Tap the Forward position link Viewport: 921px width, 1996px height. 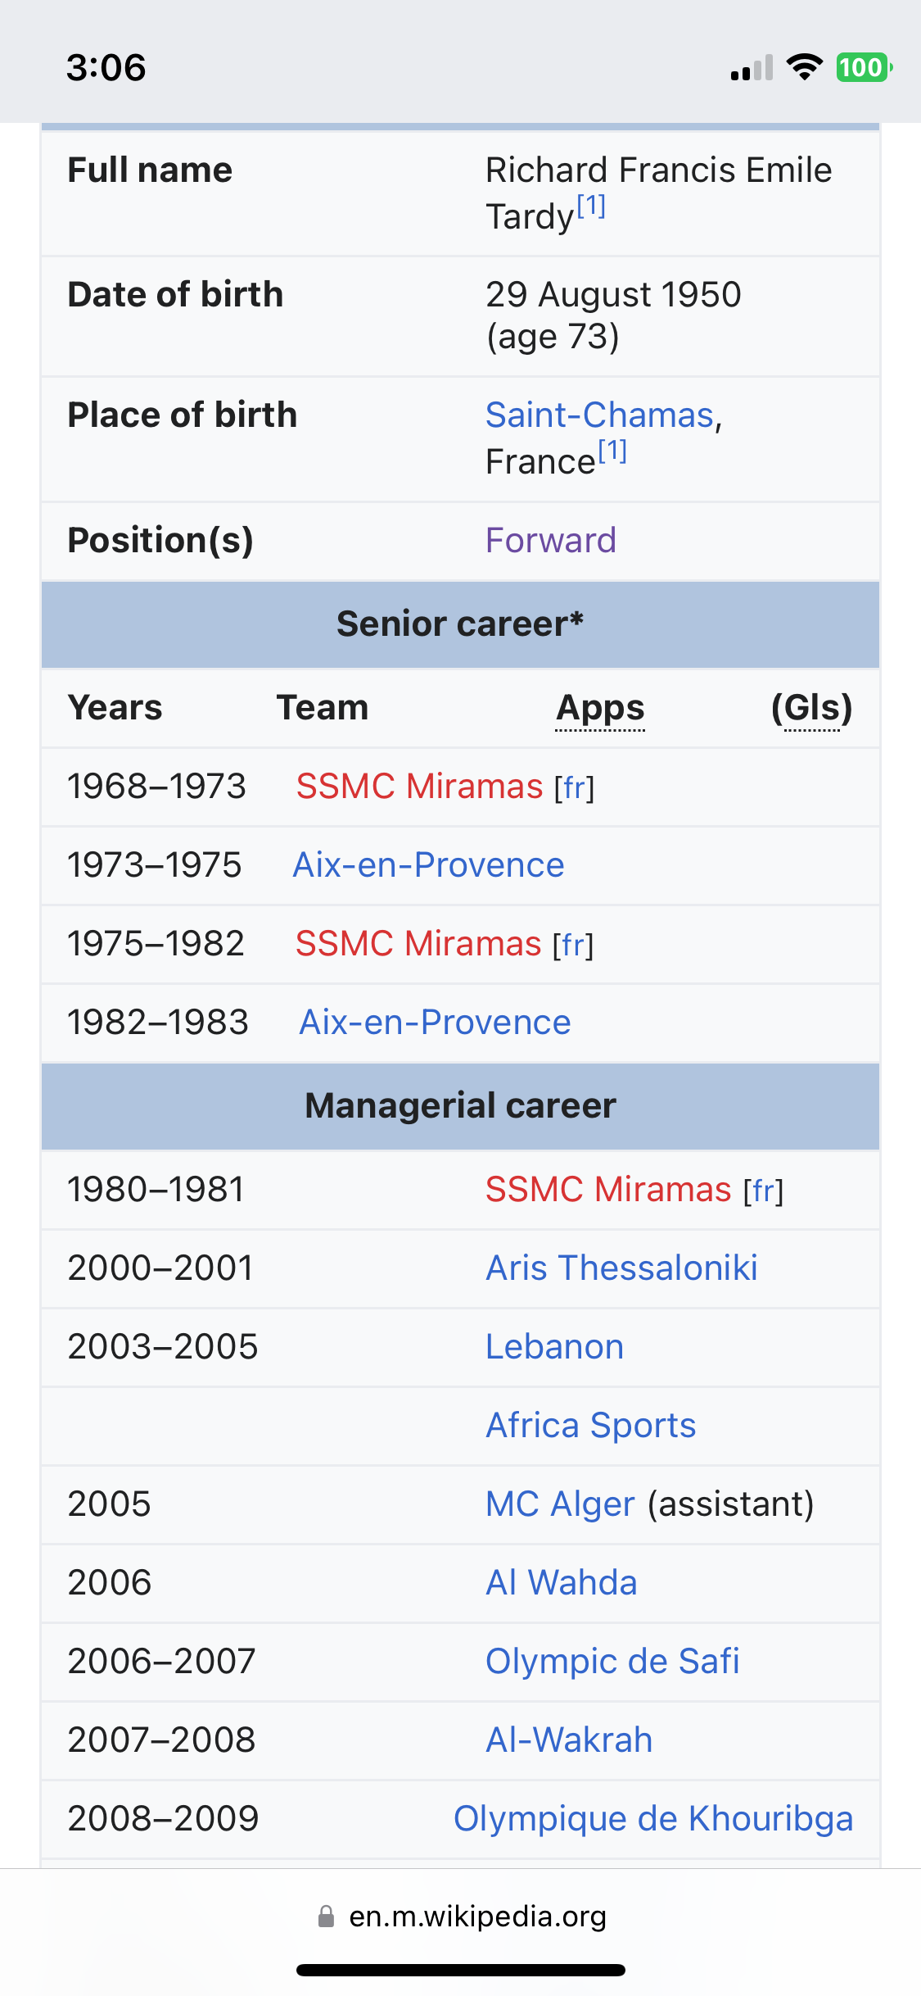tap(550, 540)
